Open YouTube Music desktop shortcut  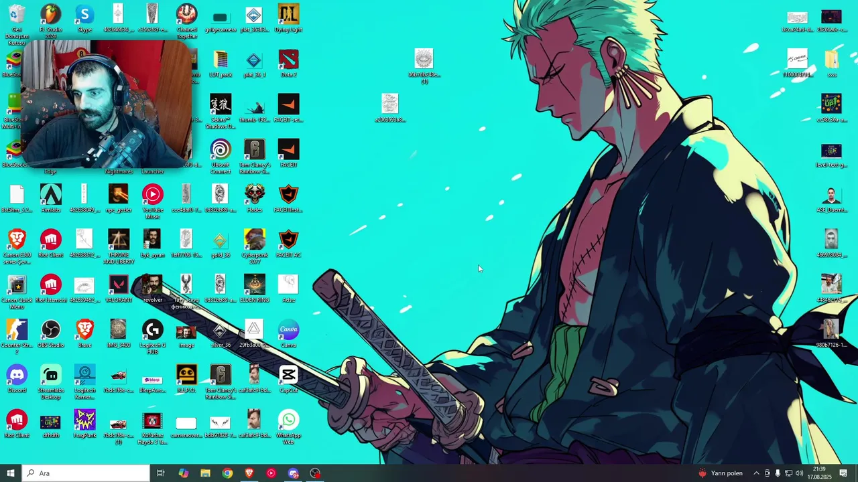coord(152,202)
